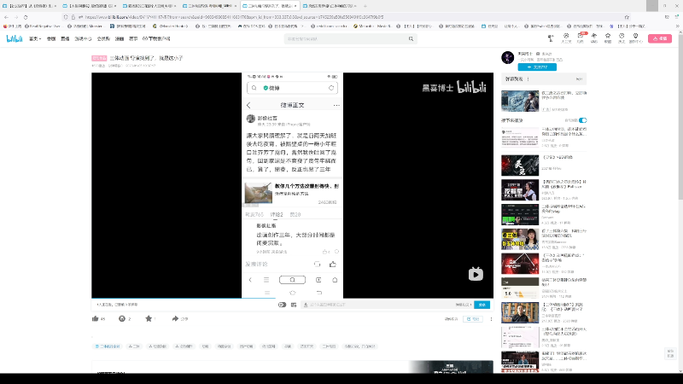Open the recommended thumbnail with red triangle lines
683x384 pixels.
[x=520, y=264]
